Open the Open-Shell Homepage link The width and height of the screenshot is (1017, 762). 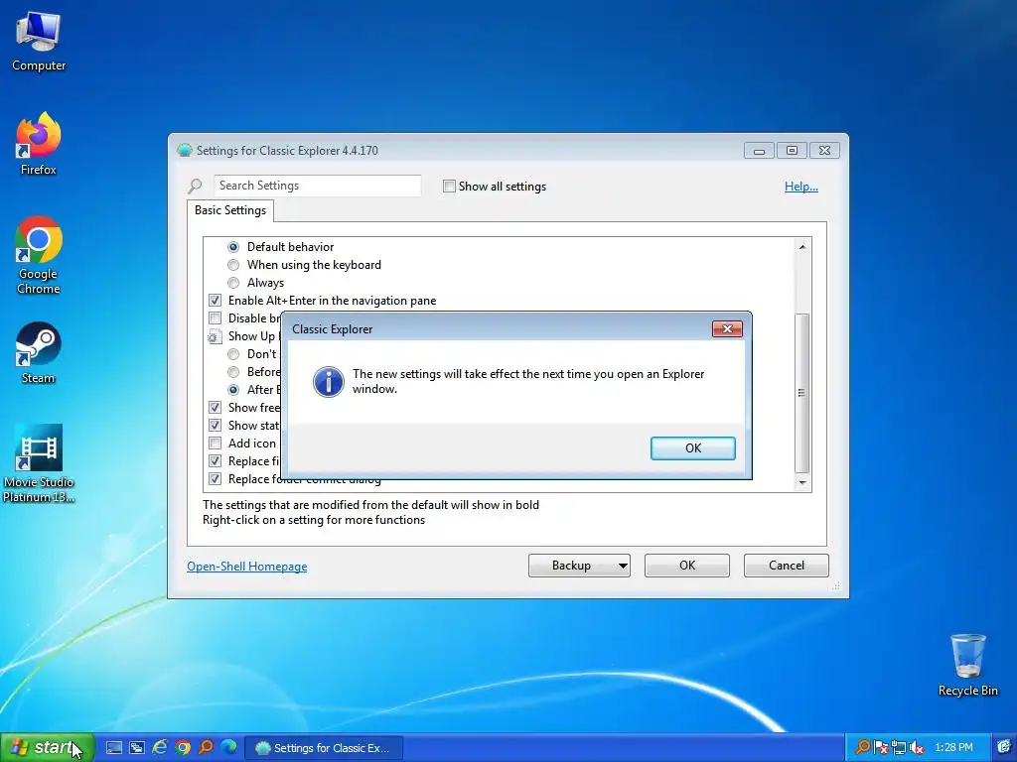tap(247, 567)
